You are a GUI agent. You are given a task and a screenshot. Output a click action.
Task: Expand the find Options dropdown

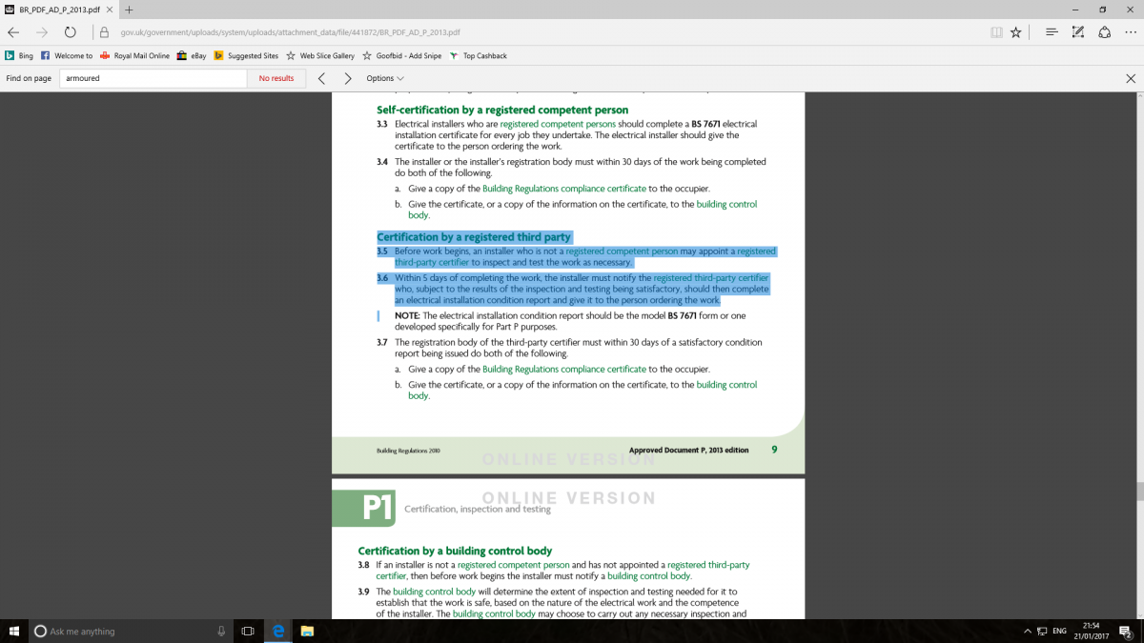[385, 78]
